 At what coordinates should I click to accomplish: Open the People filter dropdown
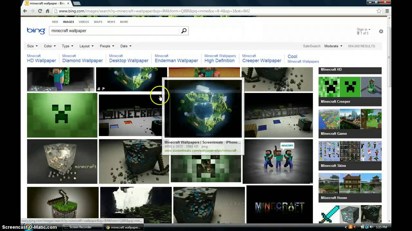point(107,46)
